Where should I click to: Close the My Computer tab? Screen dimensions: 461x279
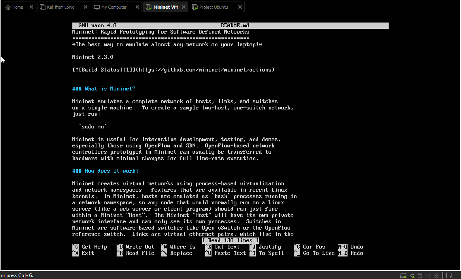point(137,7)
